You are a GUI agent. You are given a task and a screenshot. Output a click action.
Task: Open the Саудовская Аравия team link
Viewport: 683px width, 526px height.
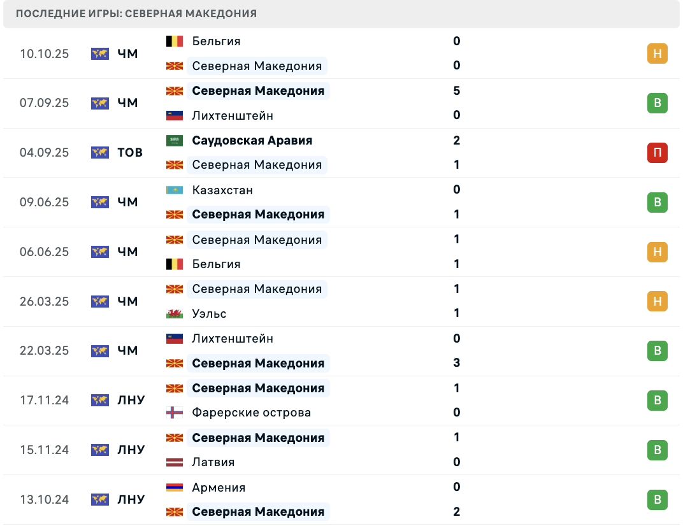(252, 141)
